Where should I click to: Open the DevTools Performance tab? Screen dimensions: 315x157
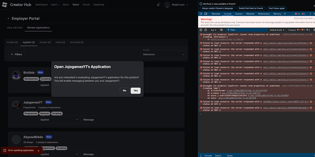point(264,14)
